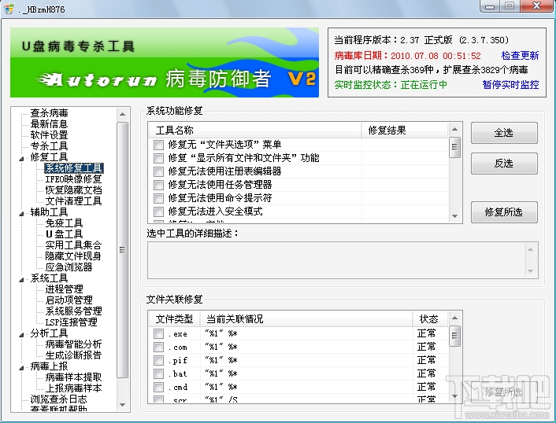This screenshot has width=556, height=423.
Task: Collapse the 辅助工具 tree node
Action: point(21,213)
